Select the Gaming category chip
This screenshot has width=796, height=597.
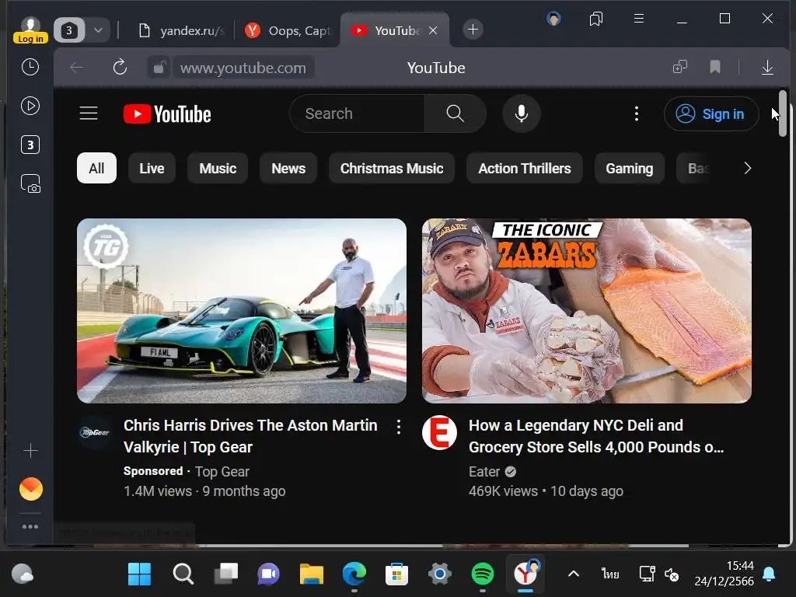coord(630,168)
